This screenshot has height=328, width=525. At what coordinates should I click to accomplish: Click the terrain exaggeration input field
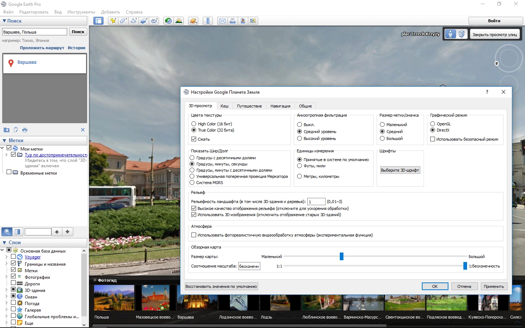[x=316, y=202]
